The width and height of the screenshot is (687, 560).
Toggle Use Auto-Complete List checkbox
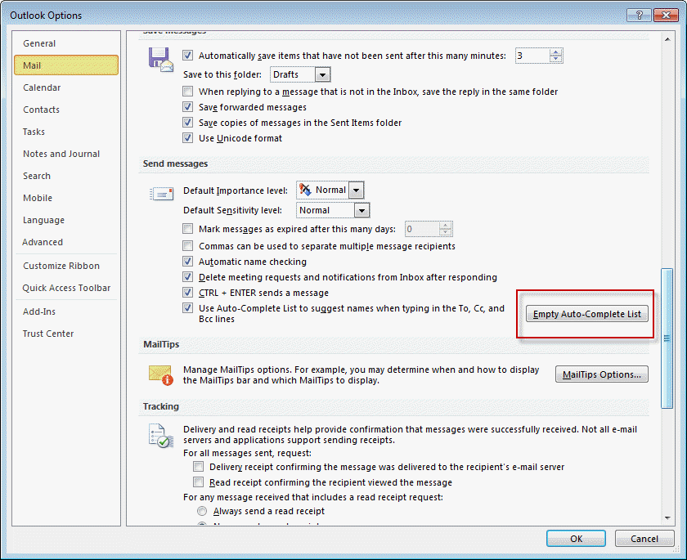188,308
